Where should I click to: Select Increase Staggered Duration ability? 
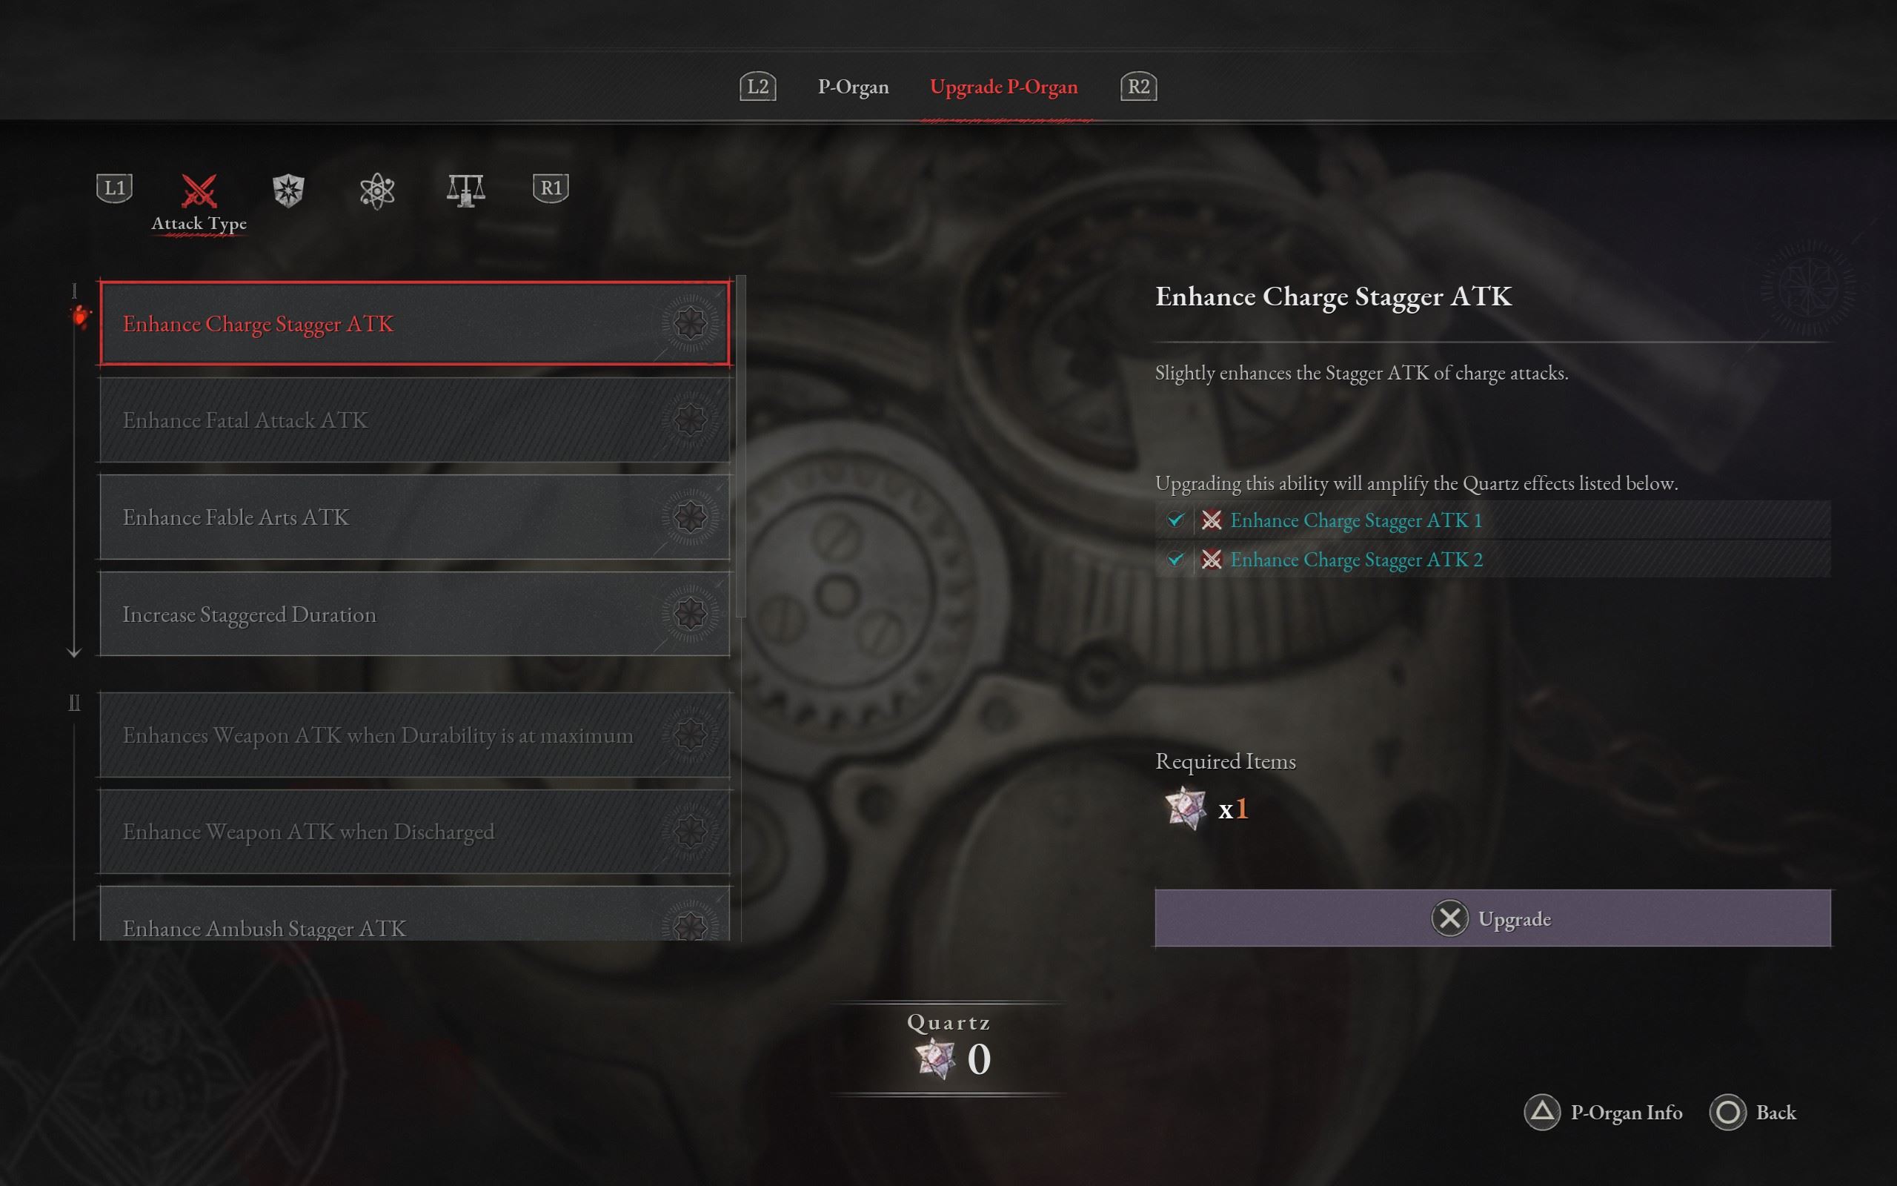pyautogui.click(x=415, y=614)
